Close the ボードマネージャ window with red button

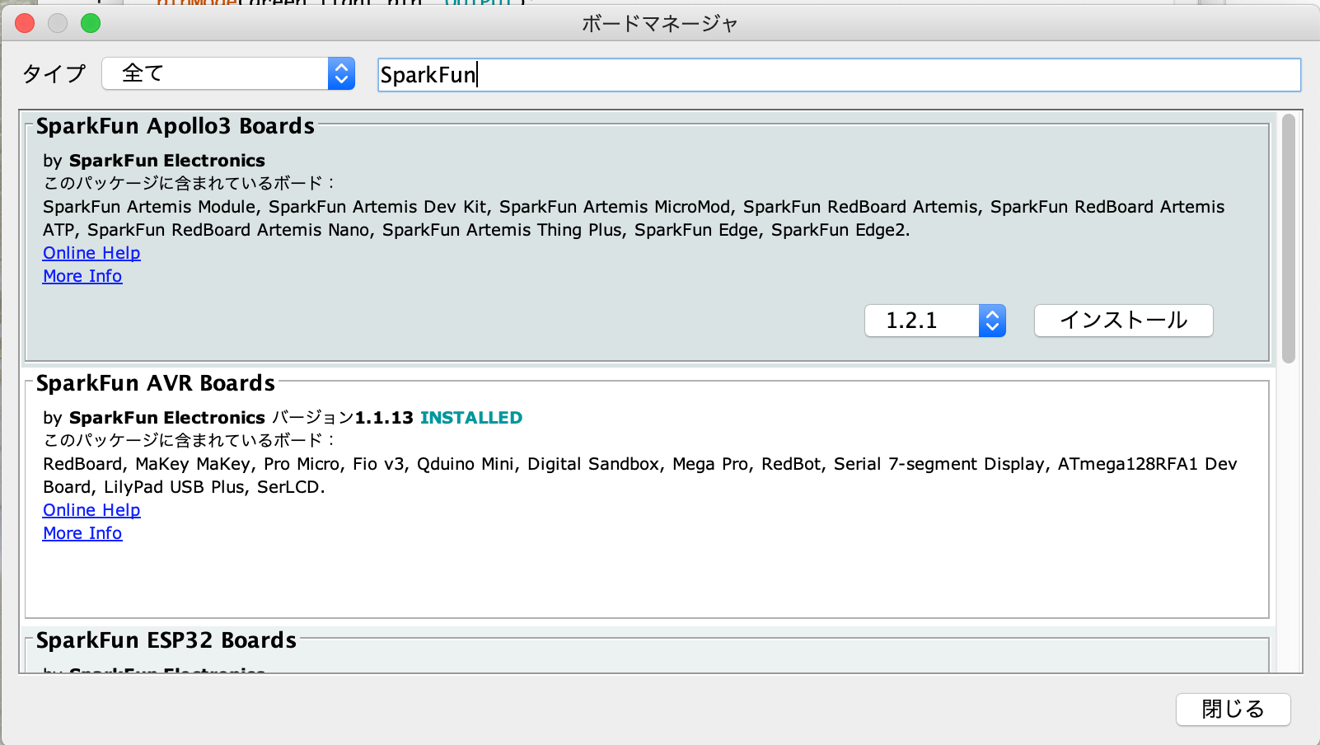25,23
